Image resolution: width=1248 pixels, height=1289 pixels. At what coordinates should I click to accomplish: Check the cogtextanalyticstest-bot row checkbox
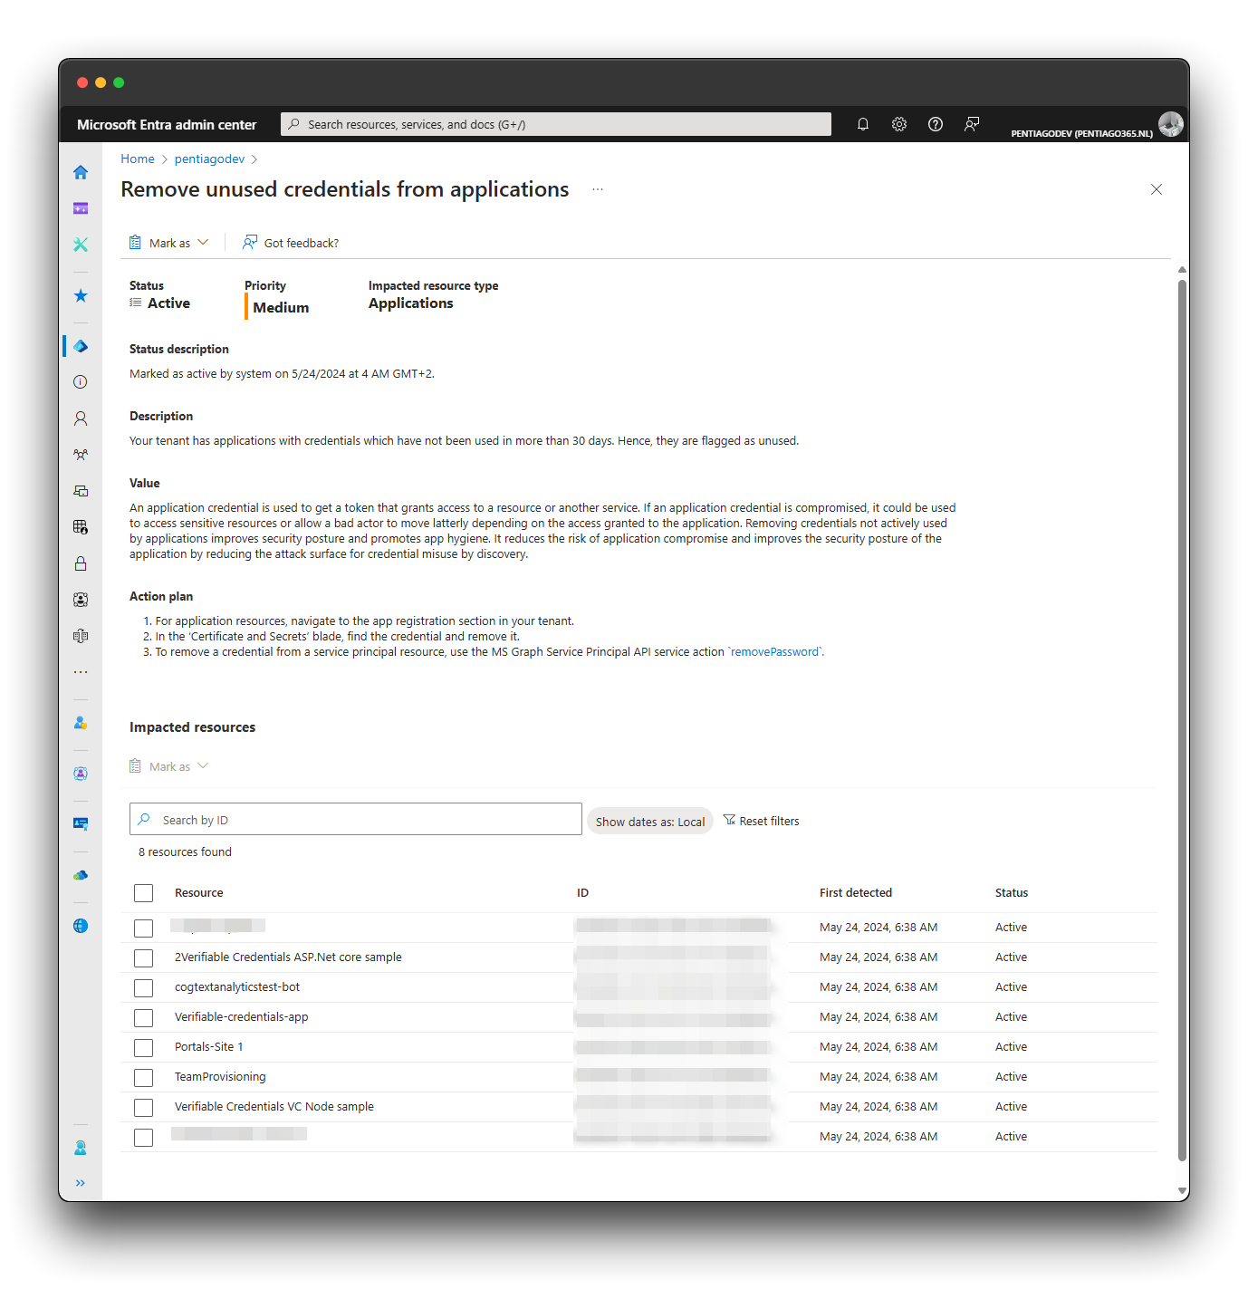[143, 988]
